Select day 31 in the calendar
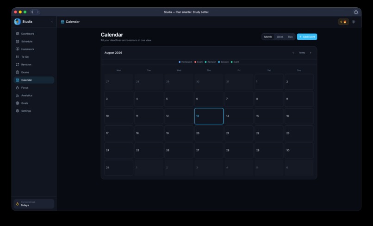 [x=119, y=168]
